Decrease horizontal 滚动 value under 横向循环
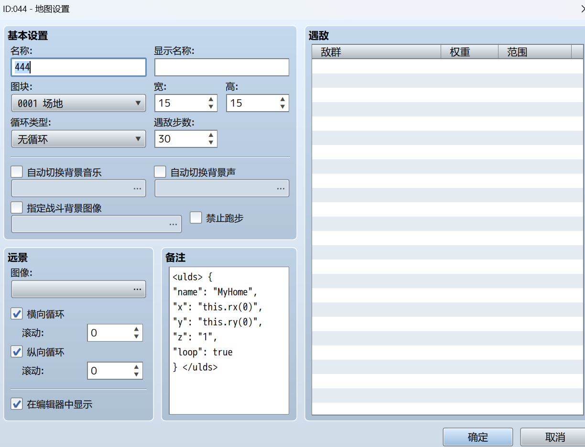 [136, 337]
